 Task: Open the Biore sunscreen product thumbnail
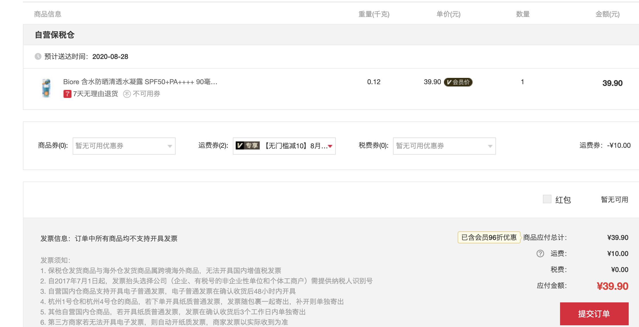pos(46,88)
